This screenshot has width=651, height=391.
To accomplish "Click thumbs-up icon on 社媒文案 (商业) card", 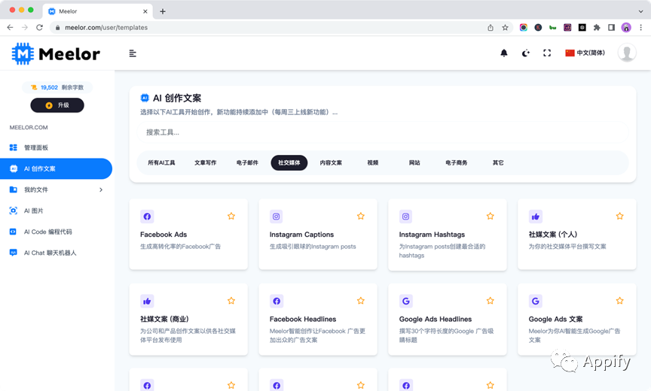I will pyautogui.click(x=147, y=301).
